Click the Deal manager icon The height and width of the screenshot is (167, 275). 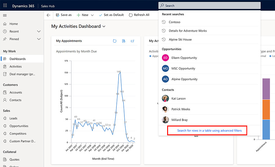[x=5, y=74]
